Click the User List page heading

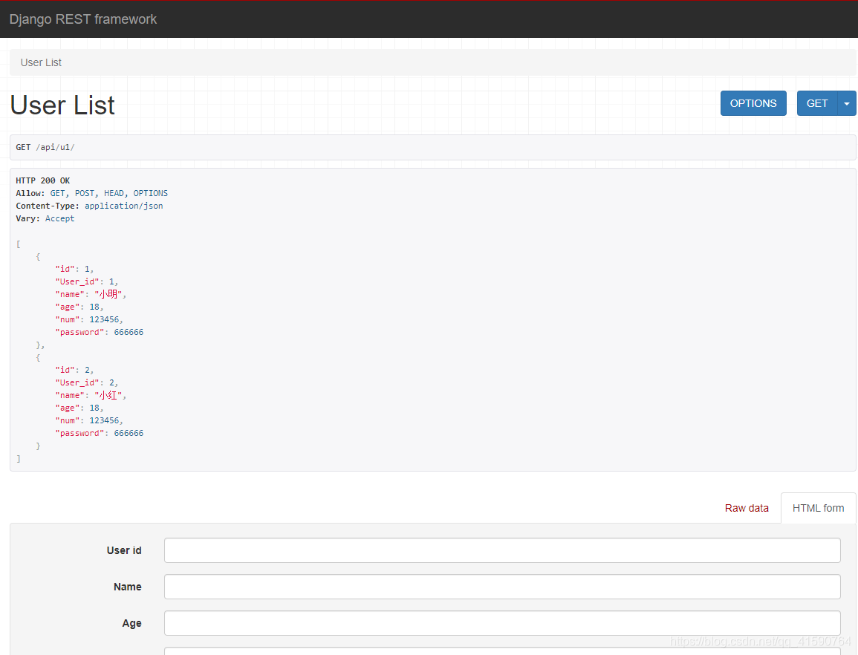(62, 105)
